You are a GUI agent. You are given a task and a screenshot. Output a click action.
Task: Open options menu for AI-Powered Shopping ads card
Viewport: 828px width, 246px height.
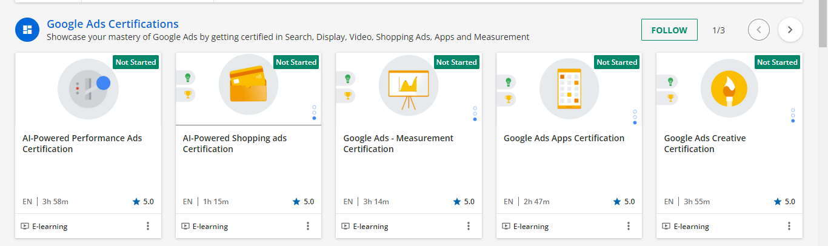[x=308, y=226]
